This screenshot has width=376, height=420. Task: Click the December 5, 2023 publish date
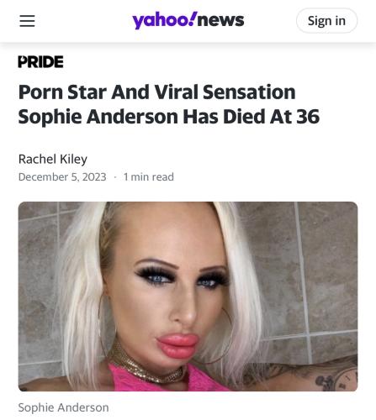(62, 177)
